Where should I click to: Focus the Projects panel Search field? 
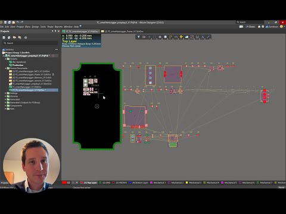30,43
